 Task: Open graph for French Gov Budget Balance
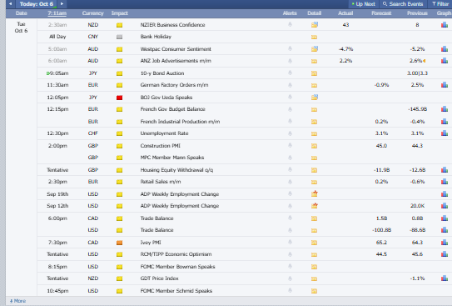tap(445, 109)
